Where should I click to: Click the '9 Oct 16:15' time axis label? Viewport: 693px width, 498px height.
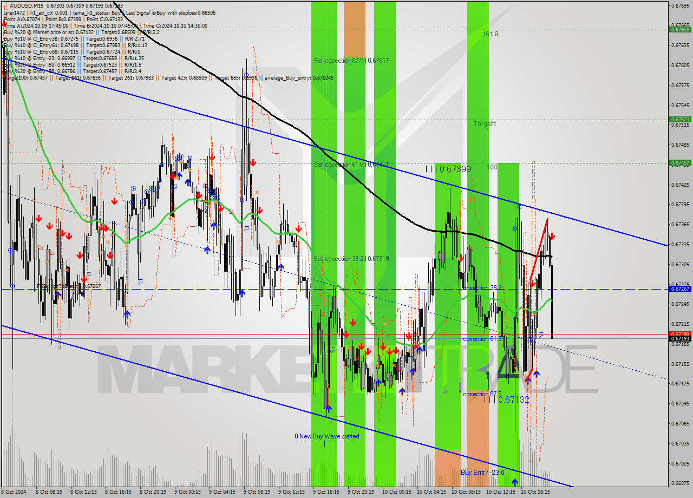(326, 492)
